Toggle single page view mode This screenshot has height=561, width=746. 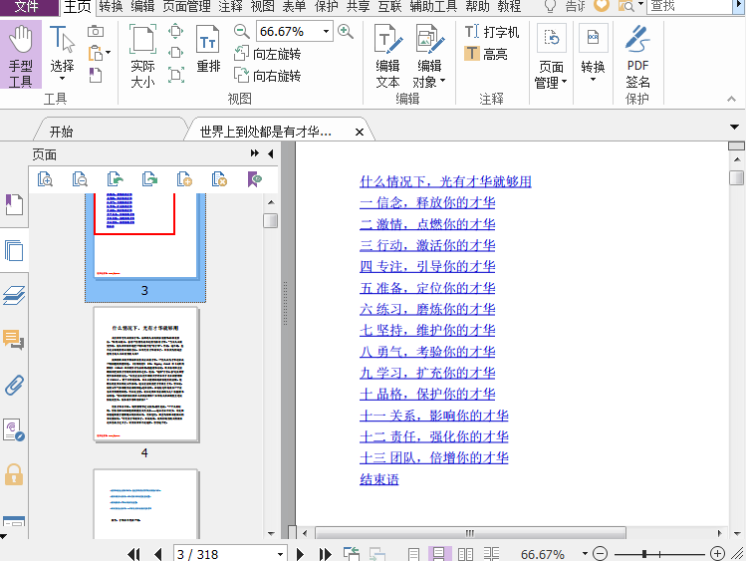tap(413, 554)
